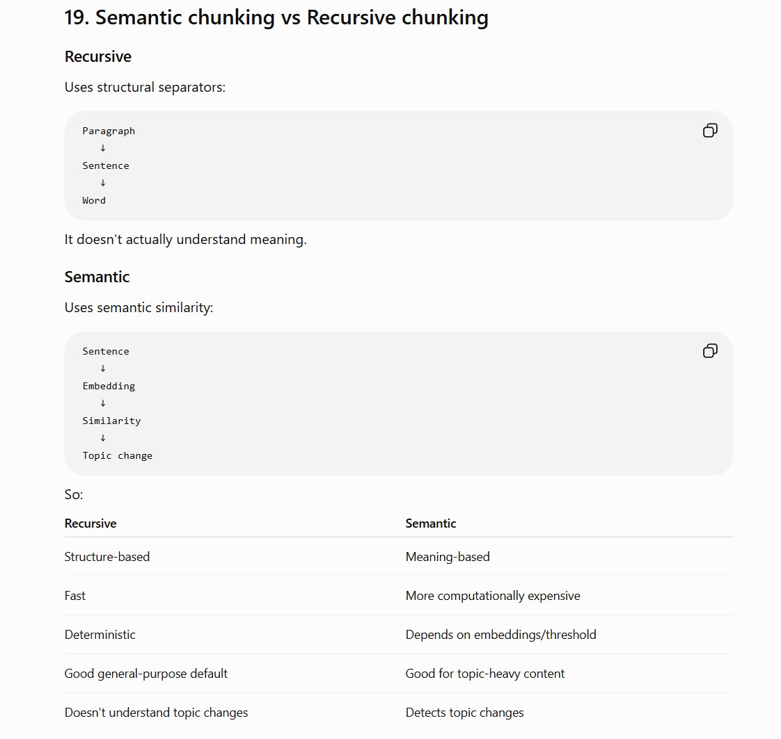Click the word 'Paragraph' in code block
The height and width of the screenshot is (739, 781).
tap(109, 131)
